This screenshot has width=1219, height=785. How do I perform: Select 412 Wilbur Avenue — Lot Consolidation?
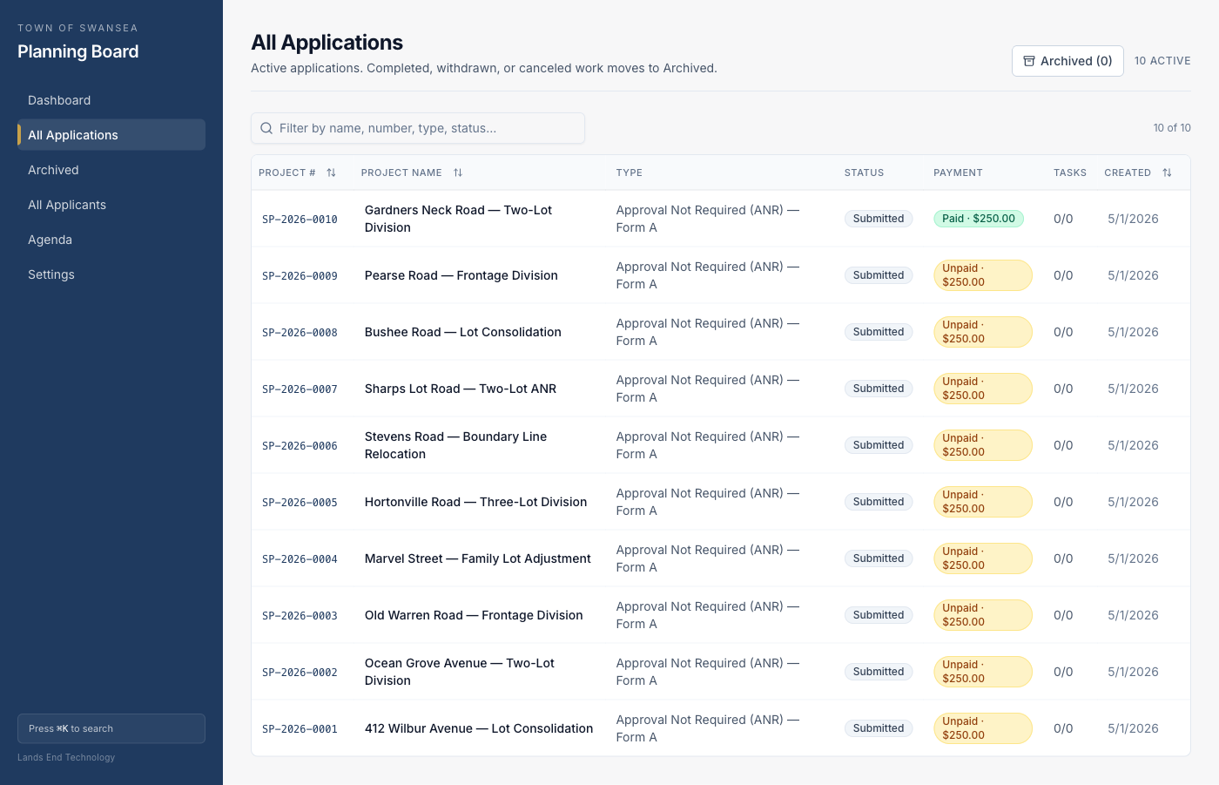[x=479, y=728]
